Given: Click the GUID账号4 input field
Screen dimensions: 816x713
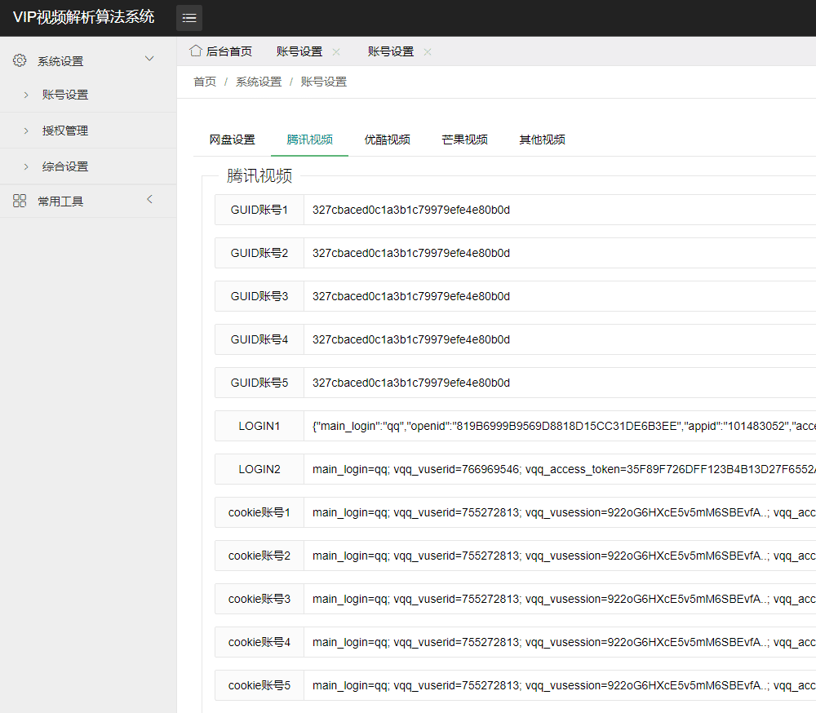Looking at the screenshot, I should [x=560, y=339].
